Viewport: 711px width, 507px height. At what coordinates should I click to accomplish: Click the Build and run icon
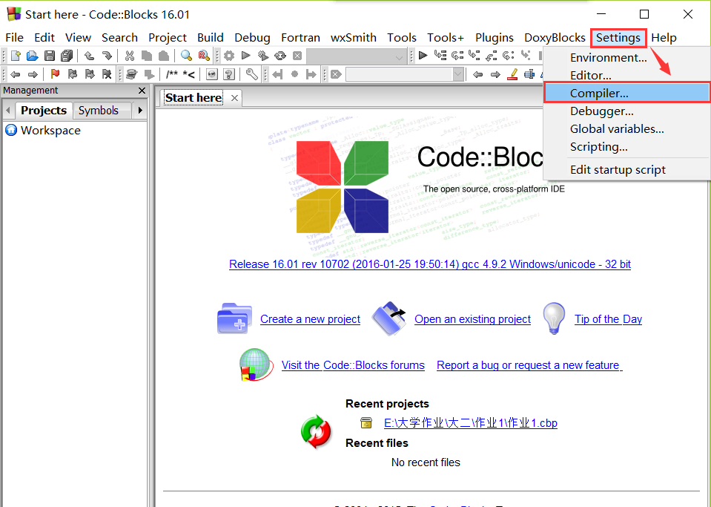point(263,56)
